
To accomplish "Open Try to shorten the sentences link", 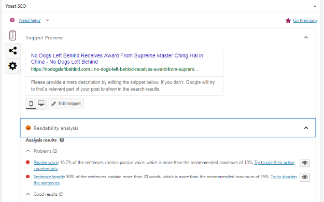I will point(284,177).
